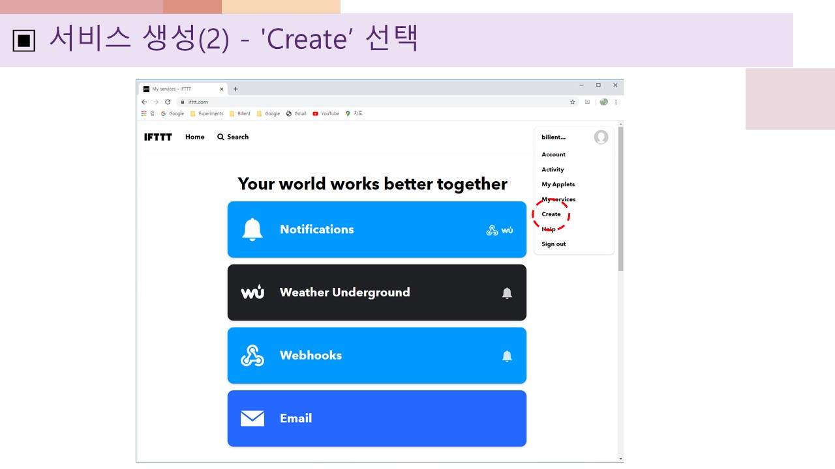Open the Gmail bookmark
The width and height of the screenshot is (835, 469).
click(296, 113)
